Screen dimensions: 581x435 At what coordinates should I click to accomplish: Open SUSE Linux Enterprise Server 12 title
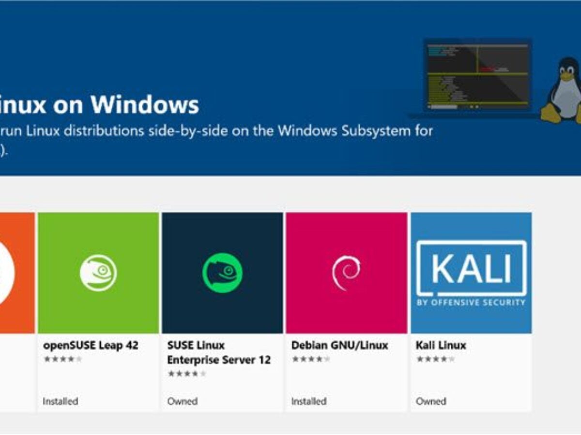pos(218,353)
